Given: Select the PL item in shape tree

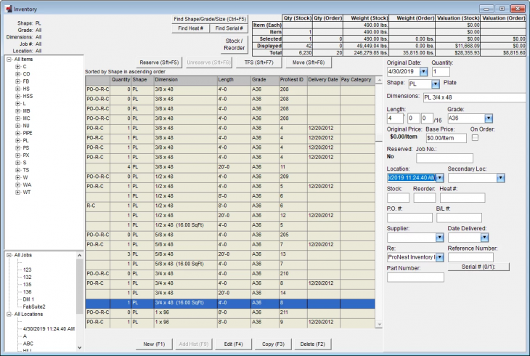Looking at the screenshot, I should pos(25,140).
